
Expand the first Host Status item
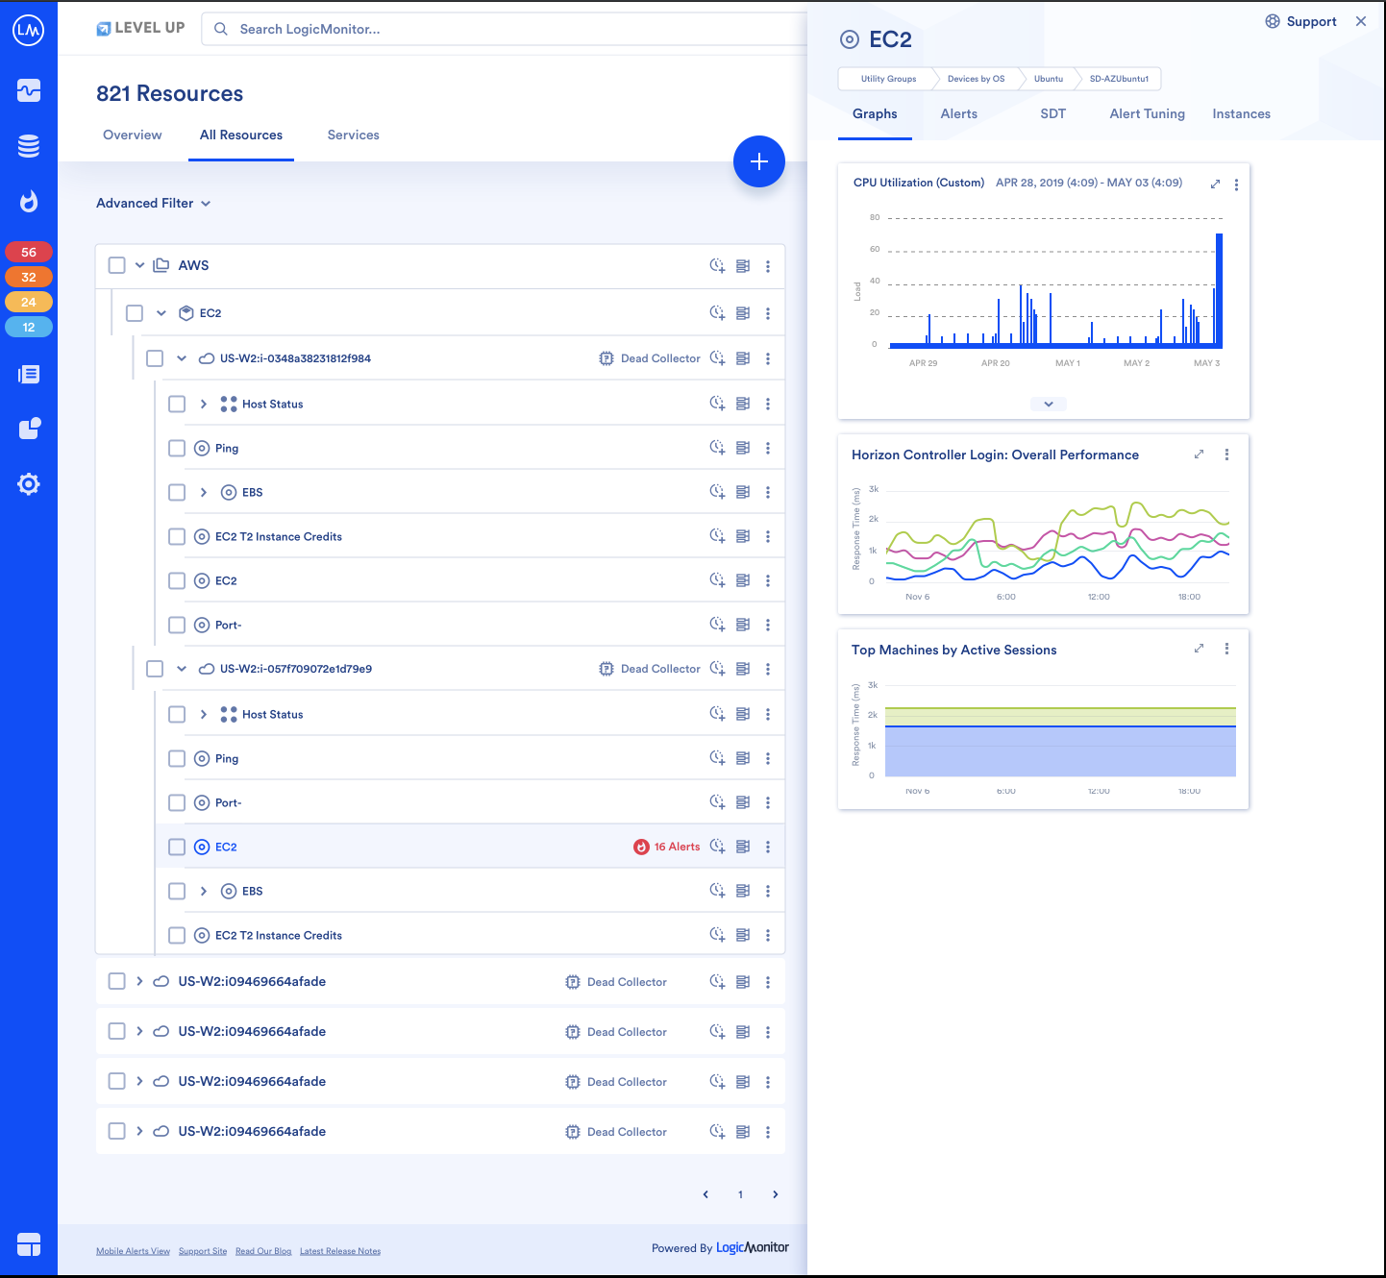point(204,404)
